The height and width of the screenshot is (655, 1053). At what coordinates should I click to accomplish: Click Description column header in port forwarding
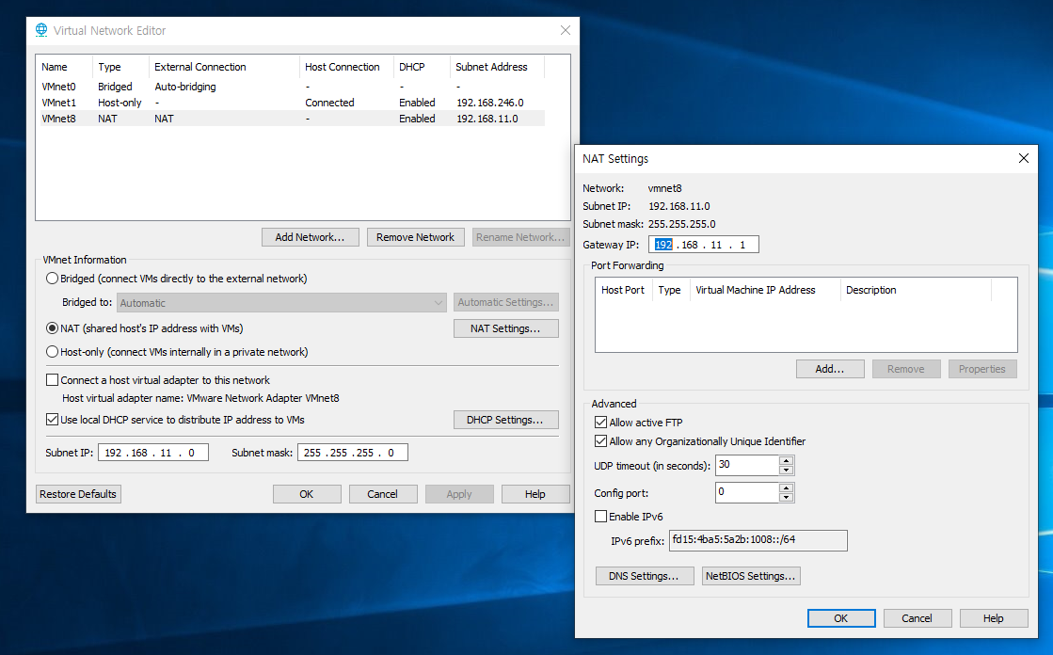point(916,290)
